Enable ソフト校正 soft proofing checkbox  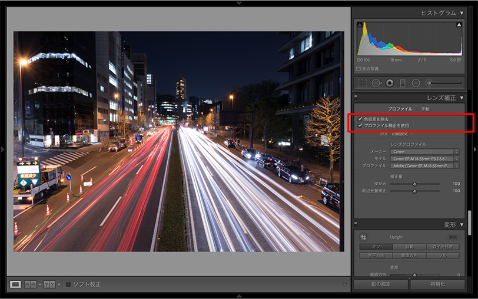pyautogui.click(x=68, y=284)
